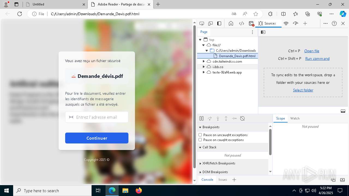This screenshot has width=349, height=196.
Task: Open a new browser tab
Action: point(158,4)
